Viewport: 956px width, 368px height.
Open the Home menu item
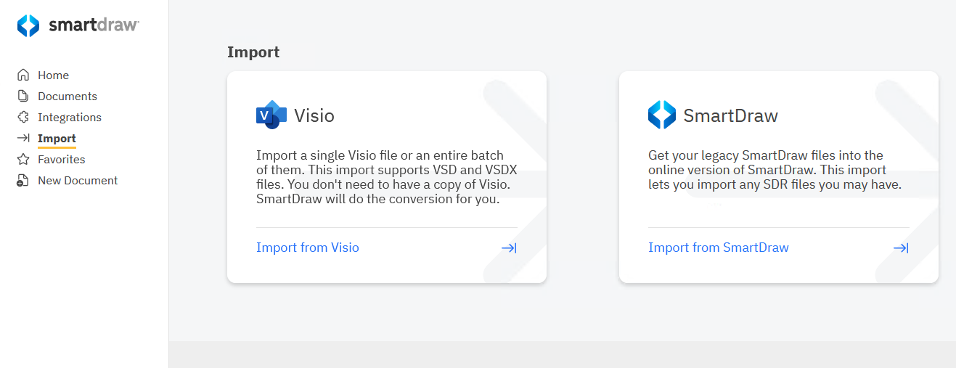[x=53, y=75]
